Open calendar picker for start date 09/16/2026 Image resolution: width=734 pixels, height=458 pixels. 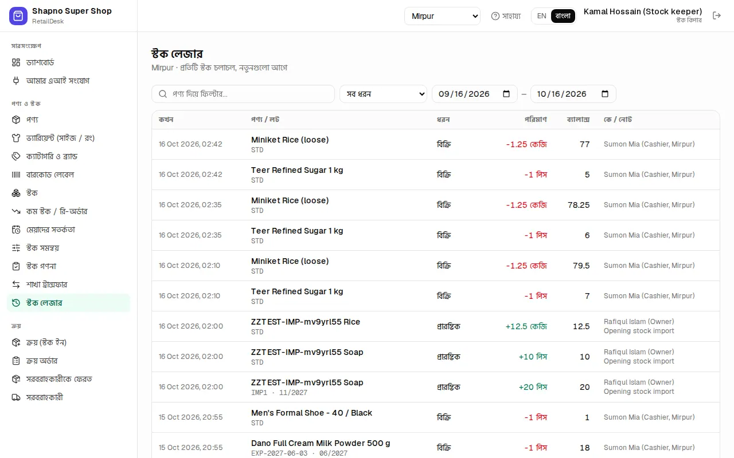pyautogui.click(x=506, y=94)
